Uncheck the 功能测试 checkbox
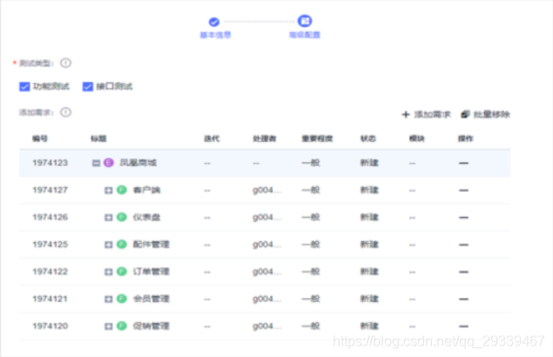This screenshot has height=357, width=553. (24, 86)
